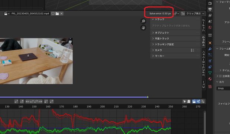Image resolution: width=230 pixels, height=134 pixels.
Task: Click the zoom magnifier icon in viewport
Action: point(143,21)
